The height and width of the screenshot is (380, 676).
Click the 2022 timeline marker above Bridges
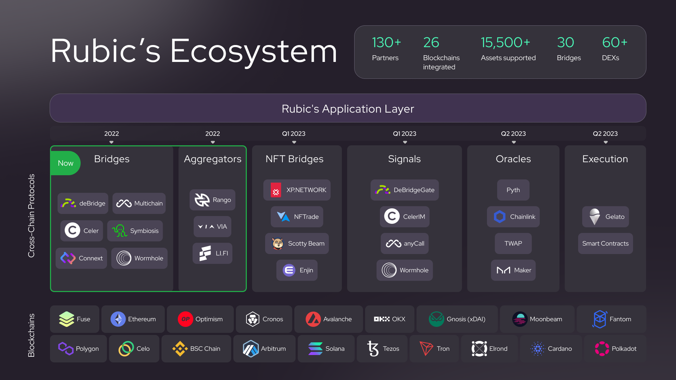(x=111, y=134)
